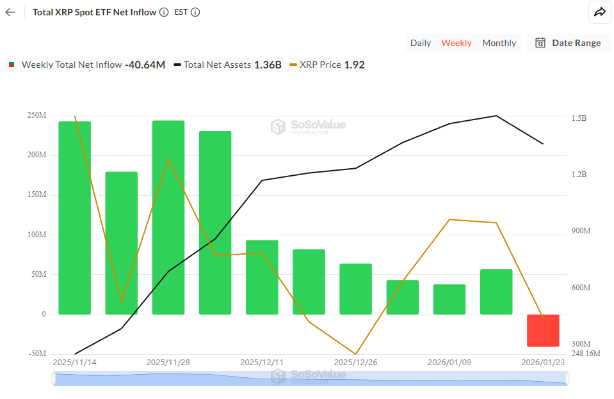Click the tallest green bar at 2025/11/28
The width and height of the screenshot is (614, 399).
[168, 217]
